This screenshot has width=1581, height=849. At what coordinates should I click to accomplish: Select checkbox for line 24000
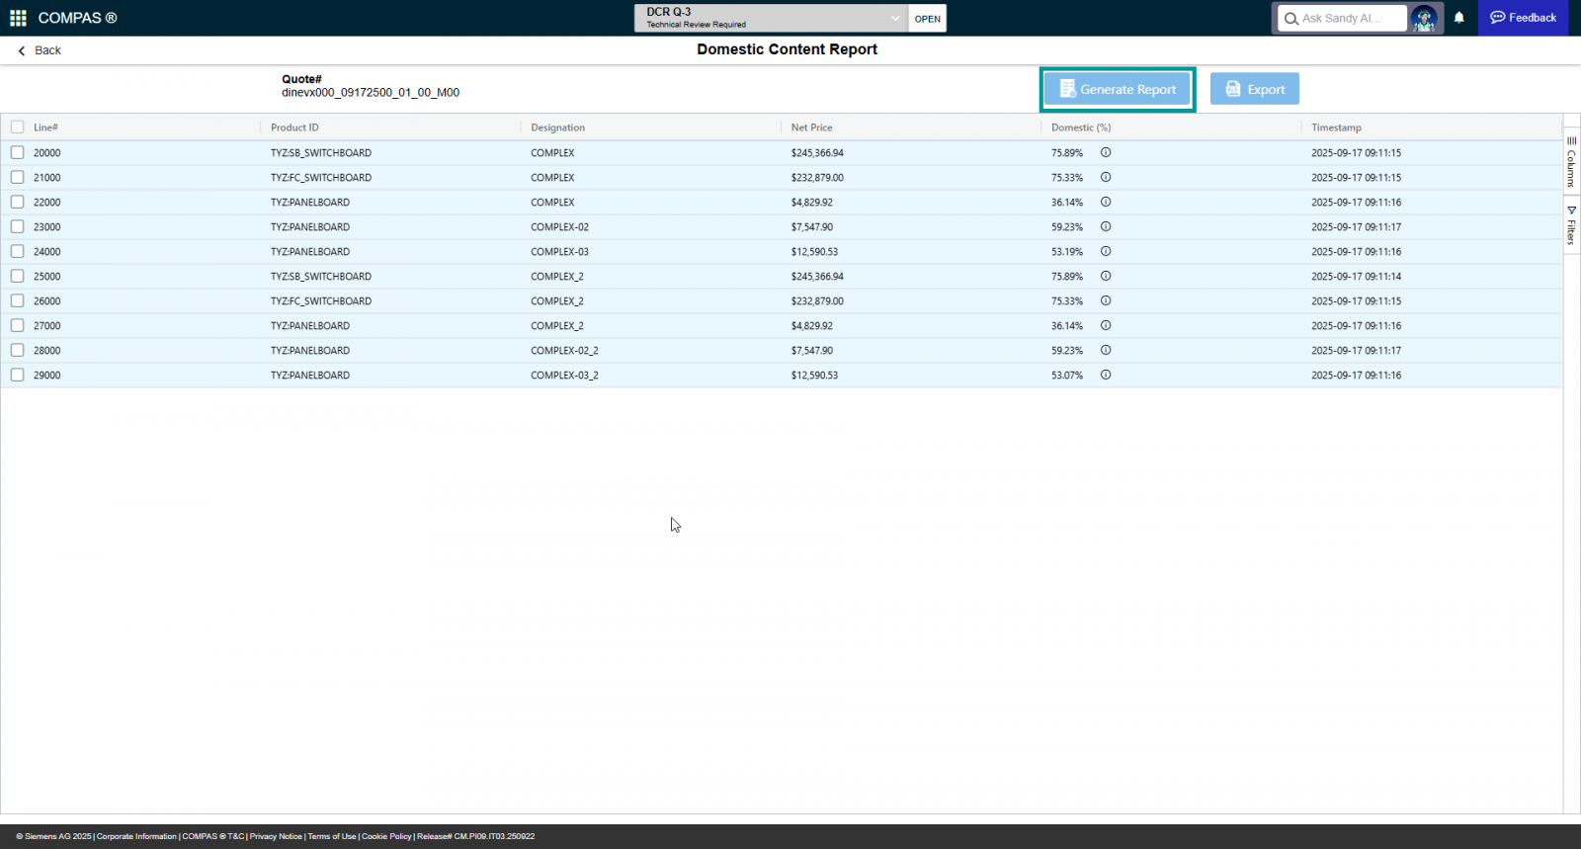pyautogui.click(x=17, y=251)
